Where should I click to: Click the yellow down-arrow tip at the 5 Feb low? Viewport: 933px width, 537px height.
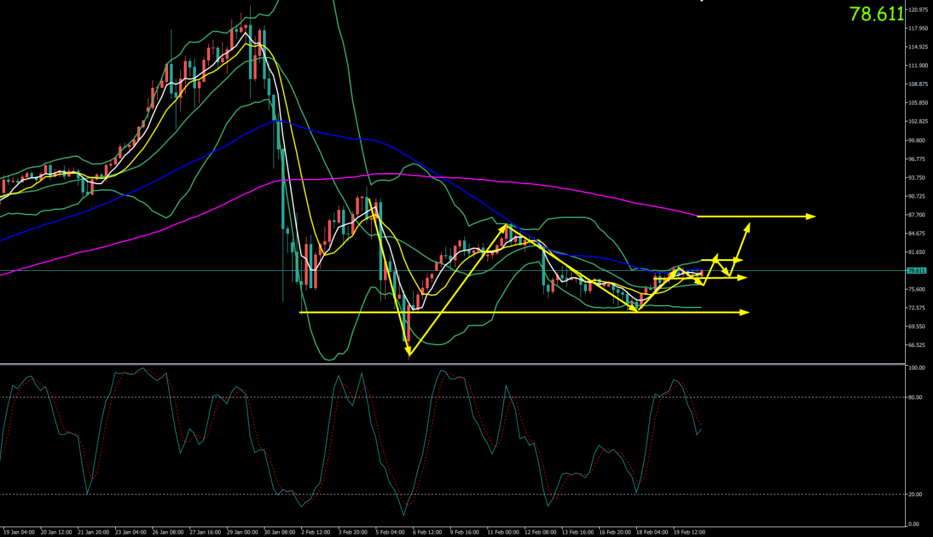(x=409, y=354)
